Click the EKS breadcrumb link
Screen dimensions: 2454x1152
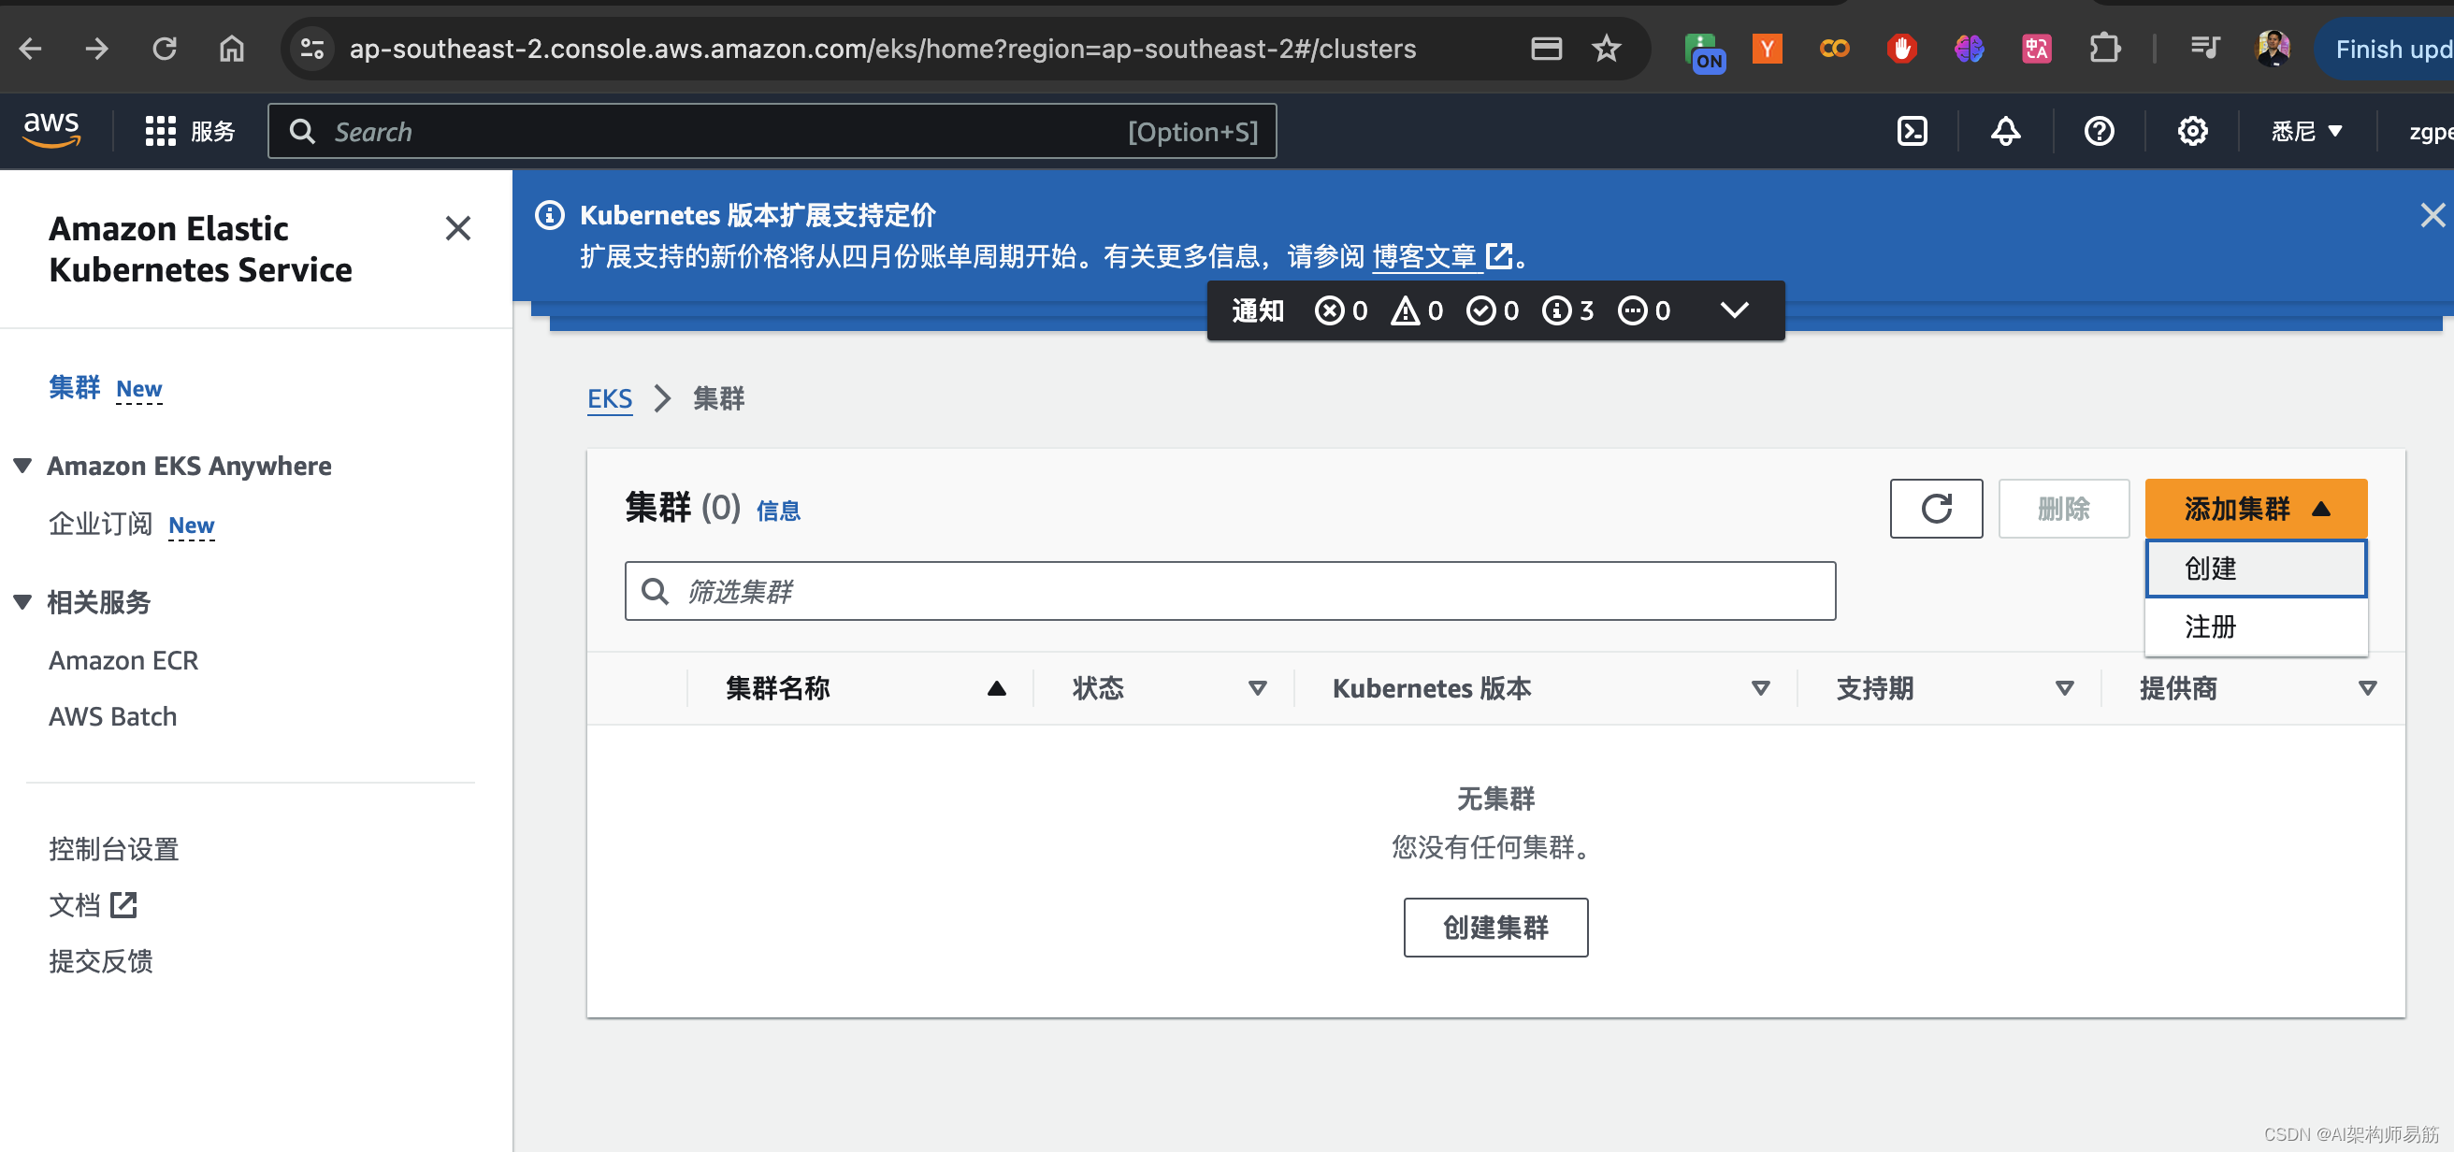[x=610, y=398]
